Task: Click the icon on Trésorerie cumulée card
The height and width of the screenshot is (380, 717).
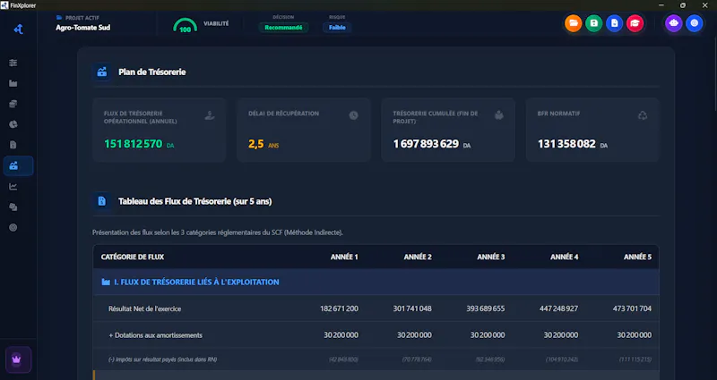Action: point(499,115)
